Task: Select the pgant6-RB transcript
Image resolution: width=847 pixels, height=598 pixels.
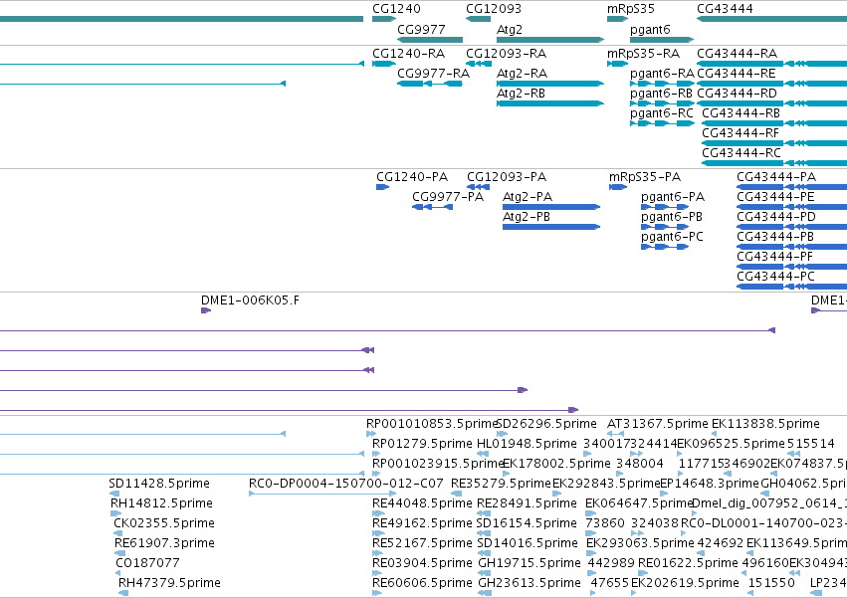Action: [662, 103]
